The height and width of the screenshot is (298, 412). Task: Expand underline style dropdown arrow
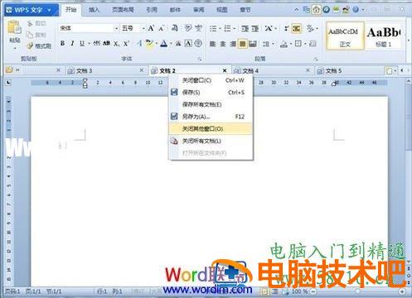[x=89, y=44]
